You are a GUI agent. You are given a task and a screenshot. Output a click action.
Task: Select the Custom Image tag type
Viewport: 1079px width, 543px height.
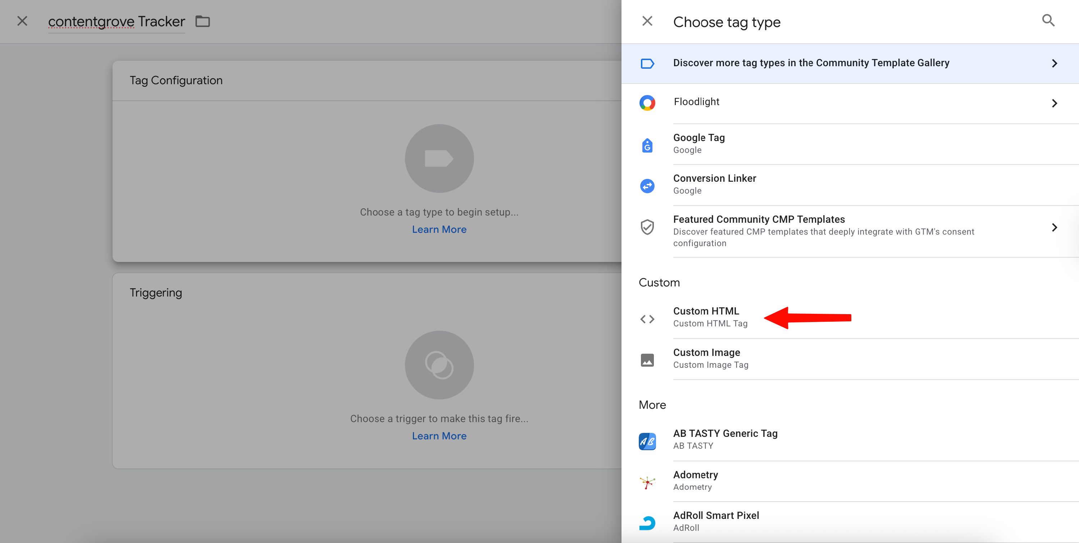point(707,358)
